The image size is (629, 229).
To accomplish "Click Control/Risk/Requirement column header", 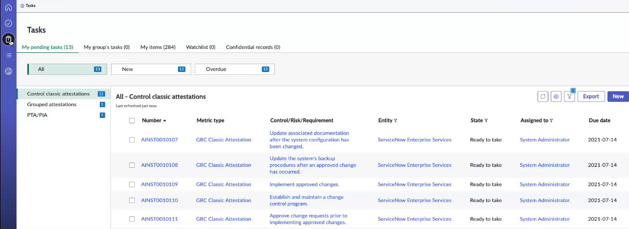I will click(x=302, y=120).
